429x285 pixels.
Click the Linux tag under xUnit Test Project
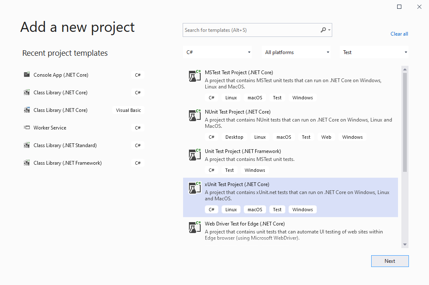point(231,210)
